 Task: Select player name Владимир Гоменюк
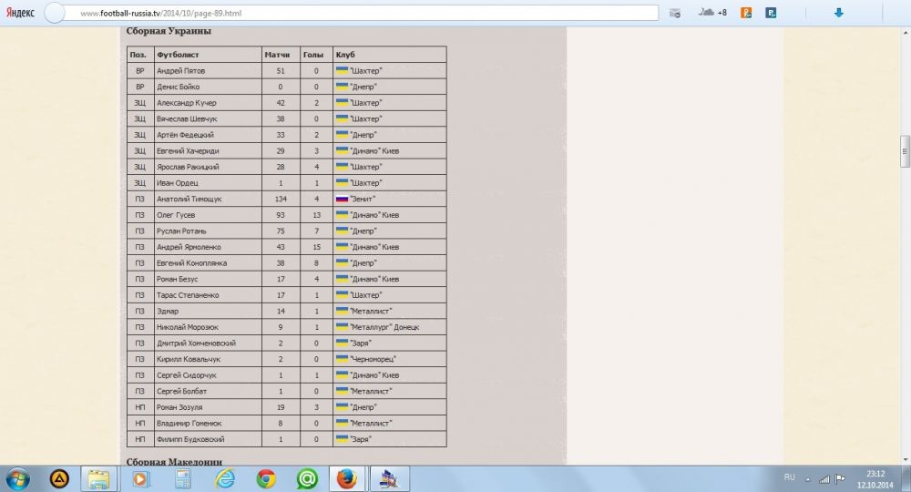[189, 424]
